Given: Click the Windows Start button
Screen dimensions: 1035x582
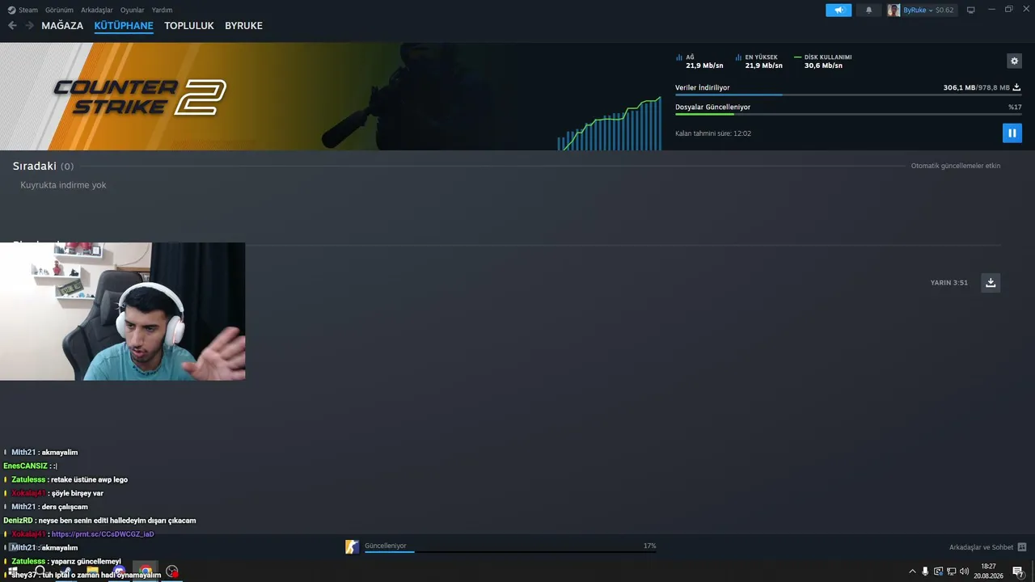Looking at the screenshot, I should [13, 571].
